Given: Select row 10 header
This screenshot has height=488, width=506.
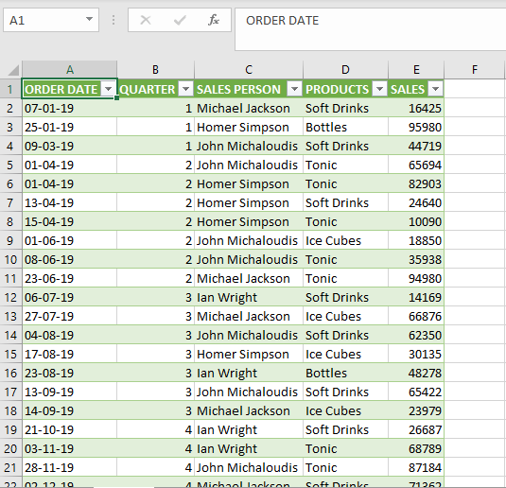Looking at the screenshot, I should [x=10, y=259].
